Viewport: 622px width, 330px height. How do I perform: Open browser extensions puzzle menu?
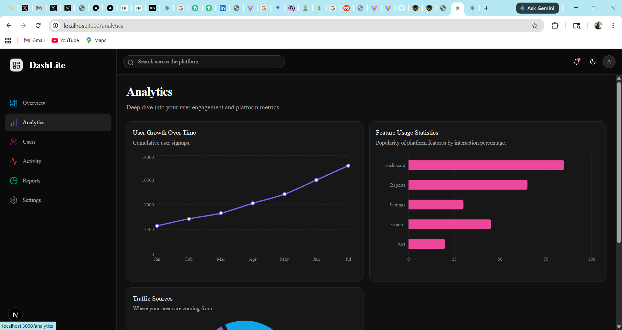click(x=555, y=26)
